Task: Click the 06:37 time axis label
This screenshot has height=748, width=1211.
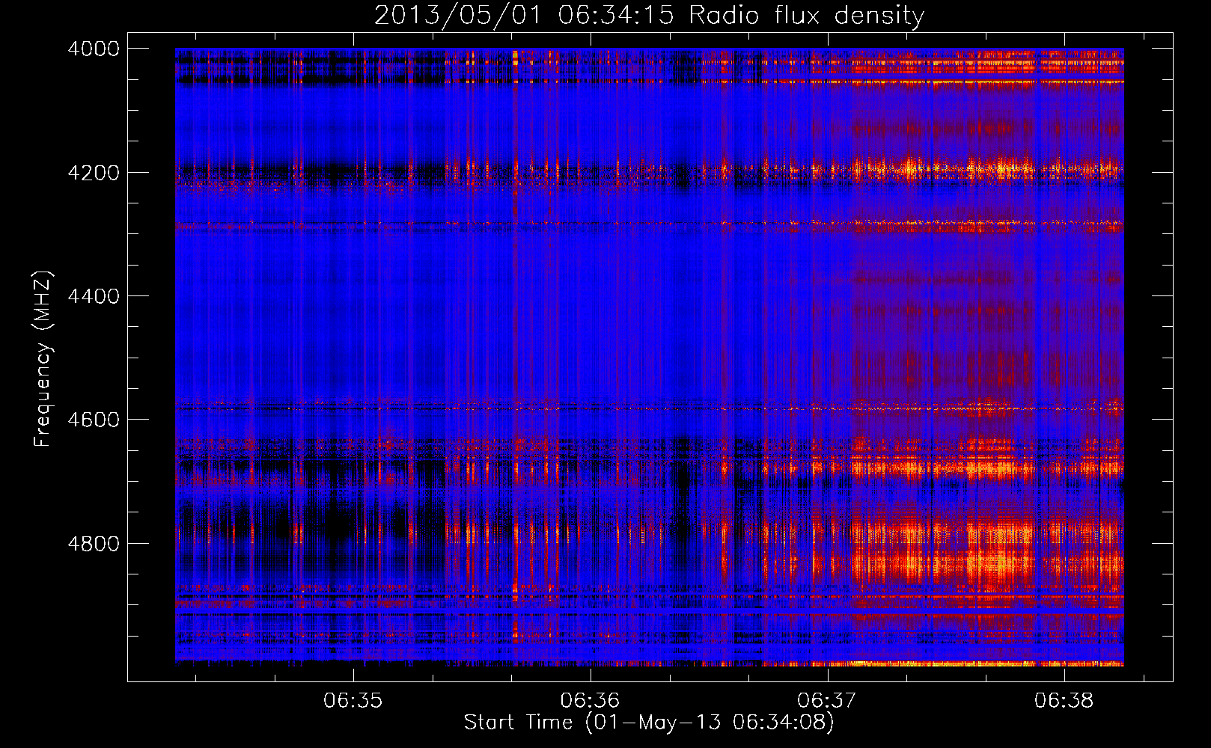Action: coord(827,701)
